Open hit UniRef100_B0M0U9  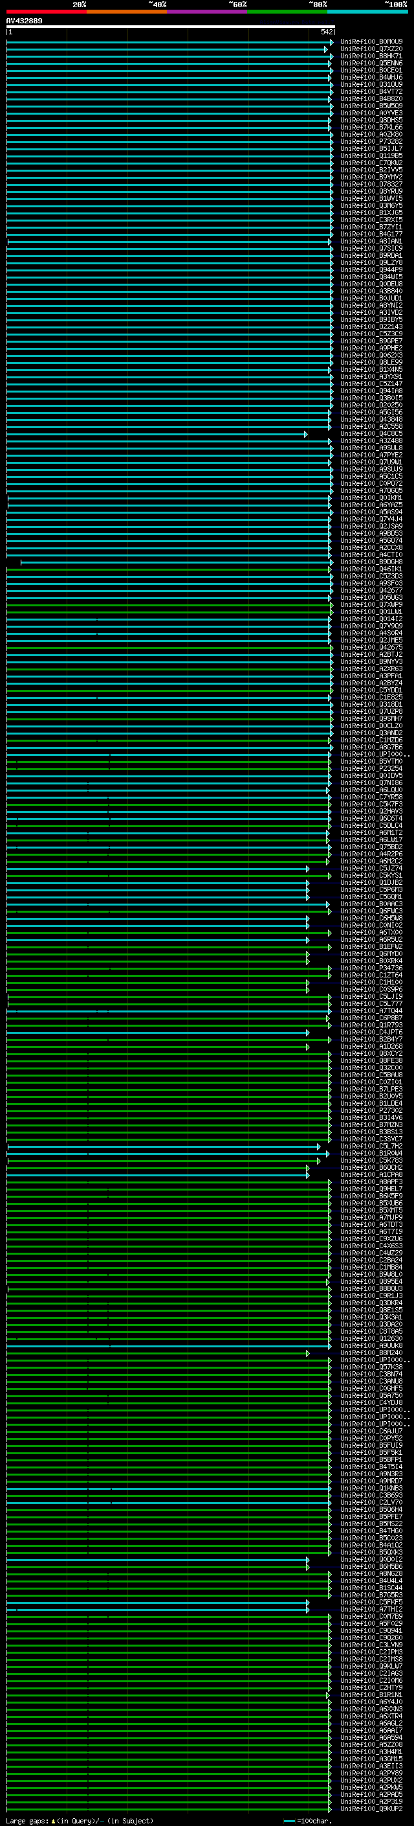coord(371,42)
